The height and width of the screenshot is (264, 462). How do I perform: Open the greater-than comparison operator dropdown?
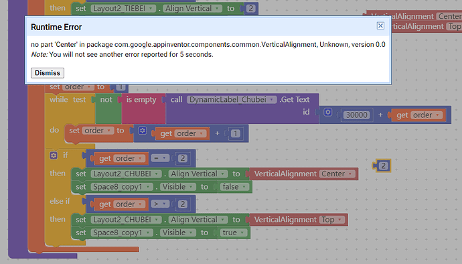[x=160, y=204]
